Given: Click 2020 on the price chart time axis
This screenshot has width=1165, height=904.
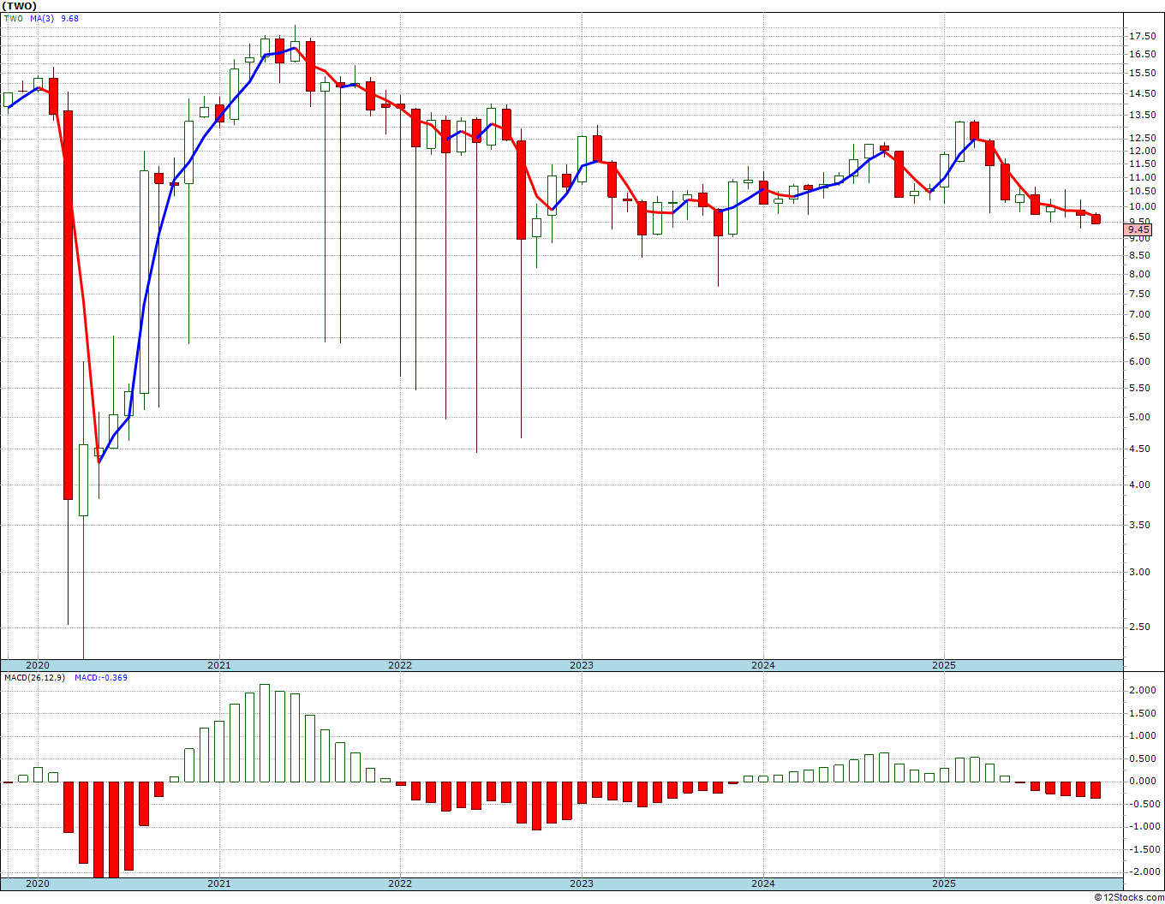Looking at the screenshot, I should click(x=37, y=665).
